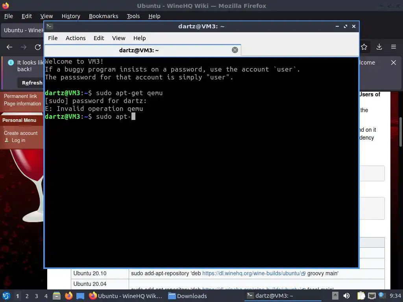The height and width of the screenshot is (302, 403).
Task: Dismiss the Firefox notification bar
Action: (x=393, y=63)
